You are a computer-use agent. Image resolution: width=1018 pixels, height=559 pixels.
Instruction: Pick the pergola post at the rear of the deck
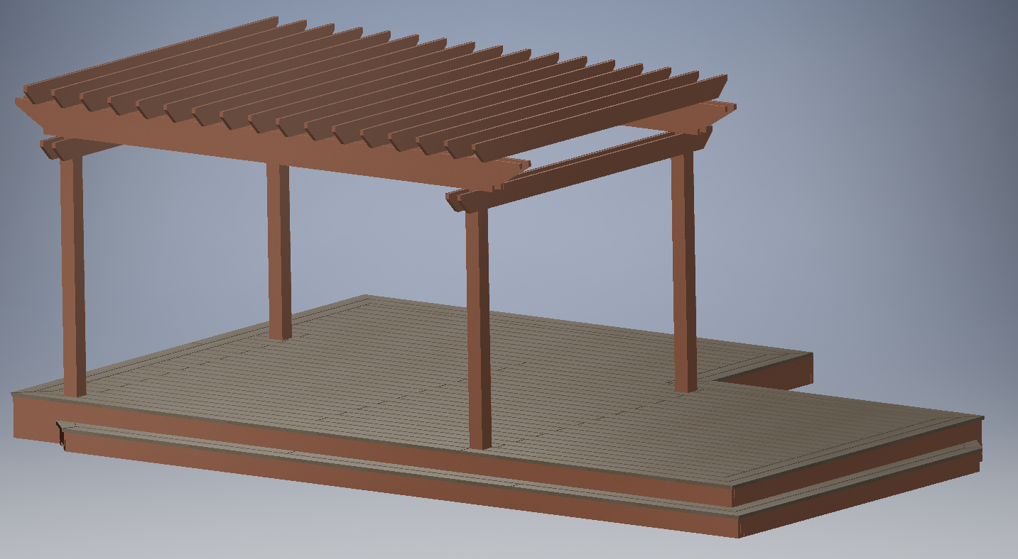(x=279, y=252)
